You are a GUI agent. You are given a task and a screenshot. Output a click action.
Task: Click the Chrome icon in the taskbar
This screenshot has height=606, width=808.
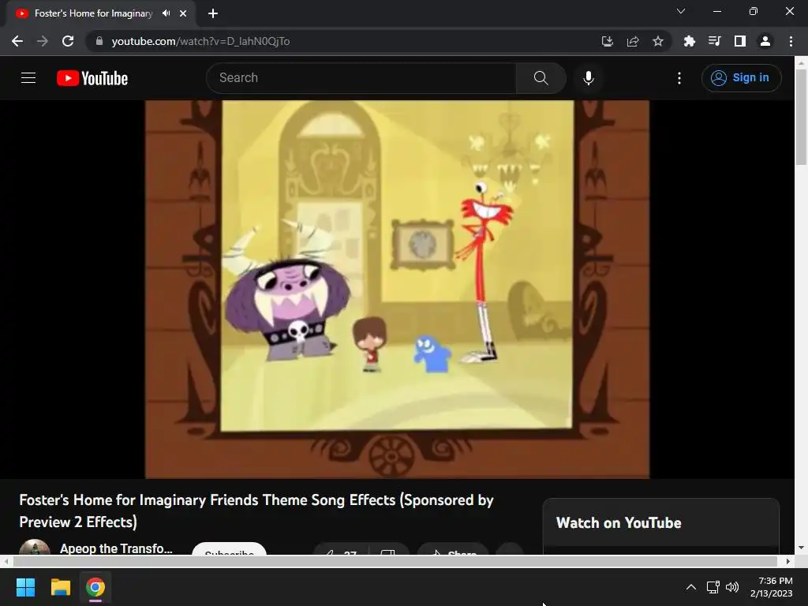(95, 587)
